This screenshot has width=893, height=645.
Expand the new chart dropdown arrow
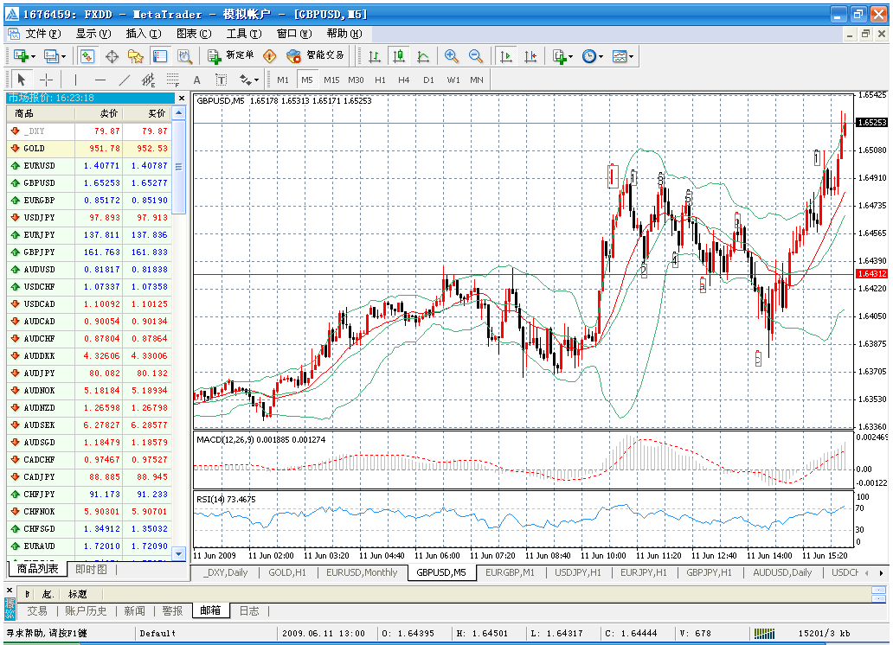coord(33,56)
